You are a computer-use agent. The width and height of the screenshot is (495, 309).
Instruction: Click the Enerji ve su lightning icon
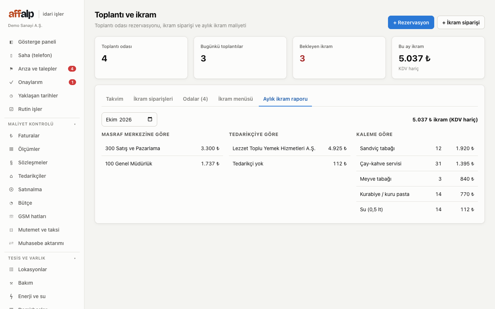click(x=11, y=297)
